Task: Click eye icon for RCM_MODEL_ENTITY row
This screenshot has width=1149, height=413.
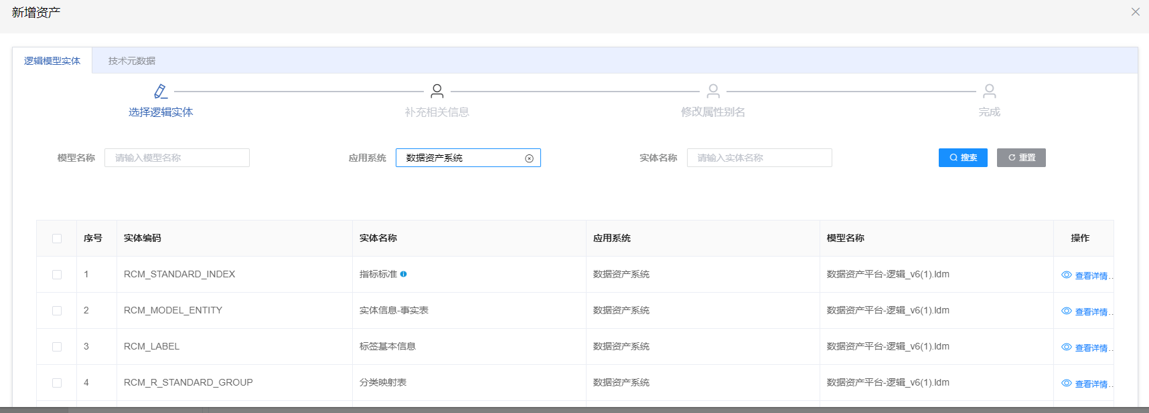Action: click(x=1067, y=311)
